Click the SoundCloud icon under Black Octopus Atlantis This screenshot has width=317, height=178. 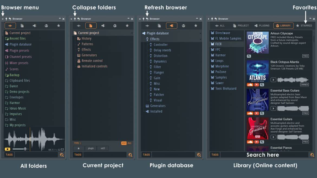250,85
